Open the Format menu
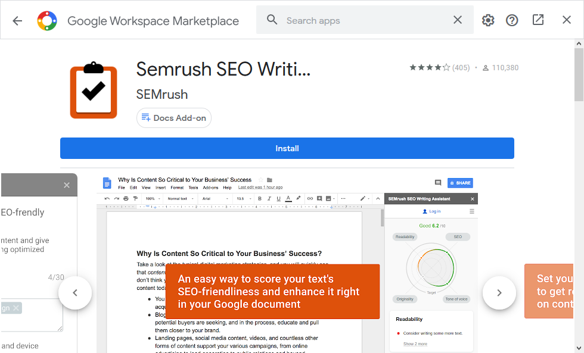The height and width of the screenshot is (353, 584). click(x=177, y=186)
